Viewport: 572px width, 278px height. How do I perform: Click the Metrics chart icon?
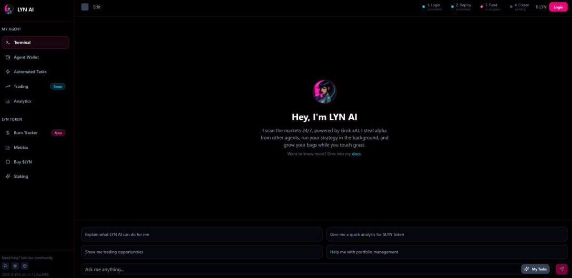coord(8,147)
